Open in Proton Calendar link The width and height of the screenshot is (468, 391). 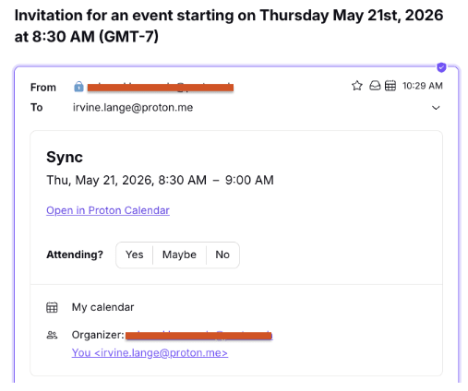tap(108, 210)
